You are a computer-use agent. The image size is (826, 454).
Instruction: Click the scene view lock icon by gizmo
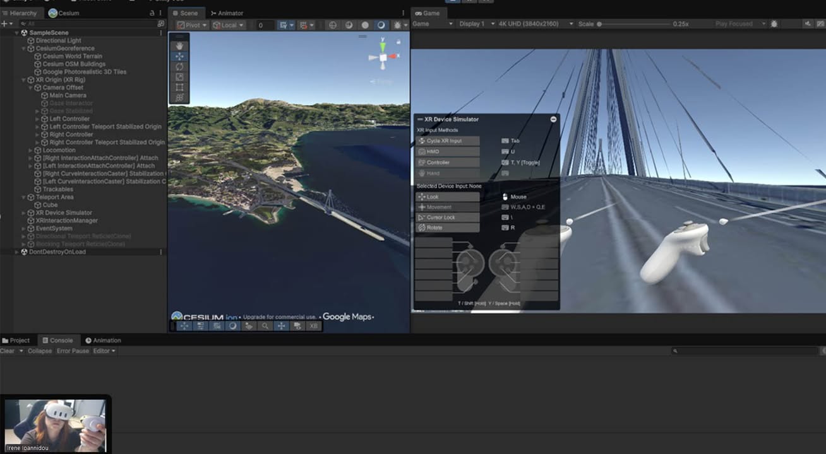398,42
